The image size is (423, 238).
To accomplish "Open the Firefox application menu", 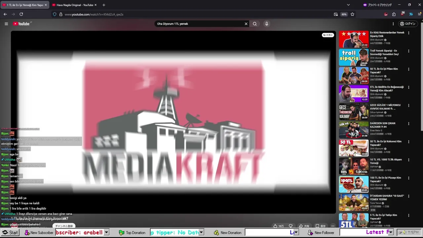I will pos(419,14).
